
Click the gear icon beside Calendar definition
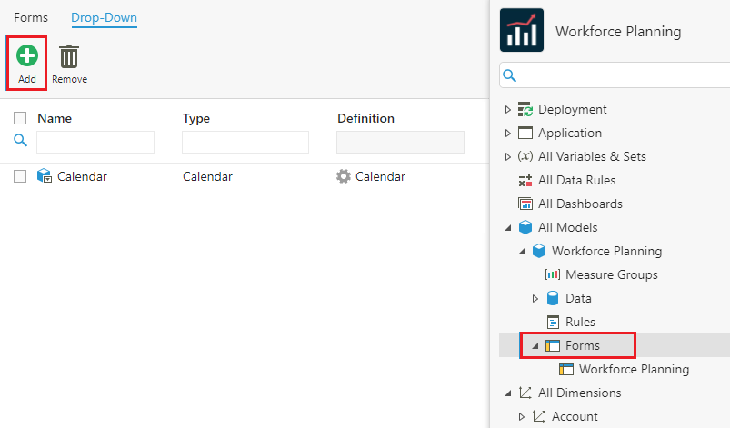pyautogui.click(x=344, y=176)
